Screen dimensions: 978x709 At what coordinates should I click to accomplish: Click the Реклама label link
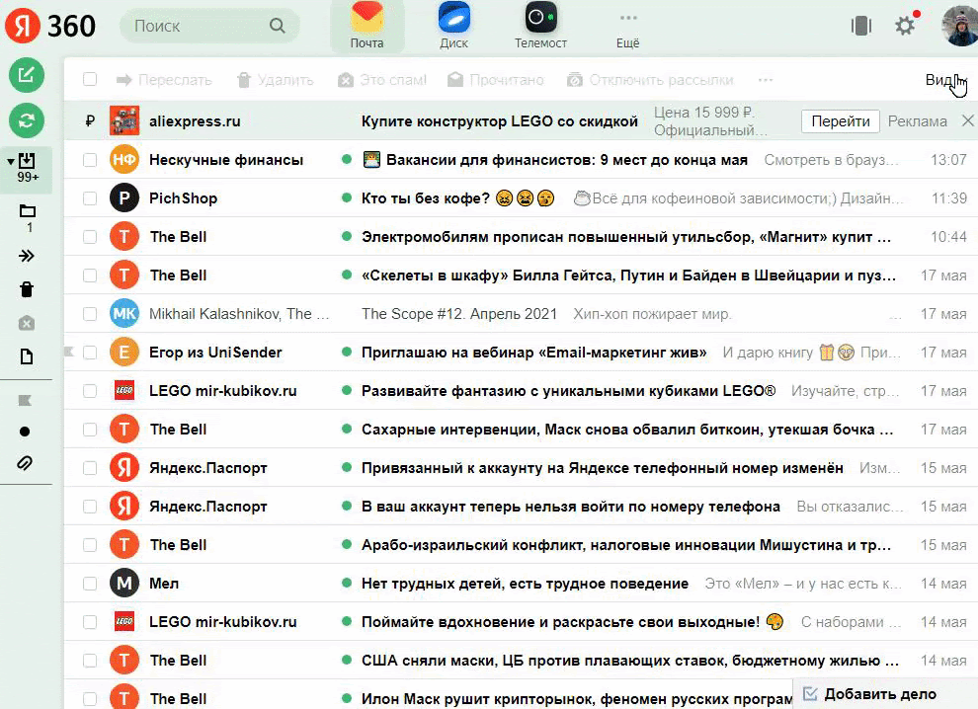click(917, 121)
